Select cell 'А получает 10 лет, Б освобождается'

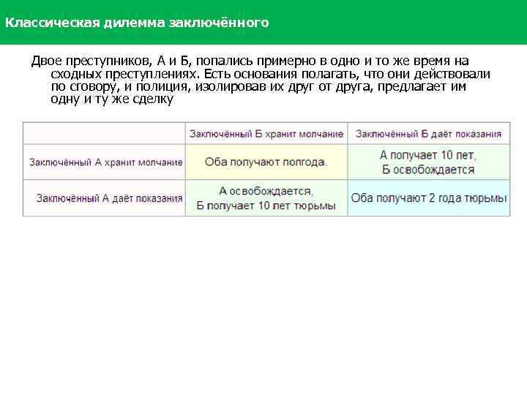pos(428,162)
